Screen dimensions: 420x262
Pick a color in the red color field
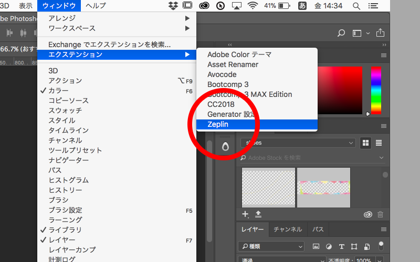tap(340, 90)
